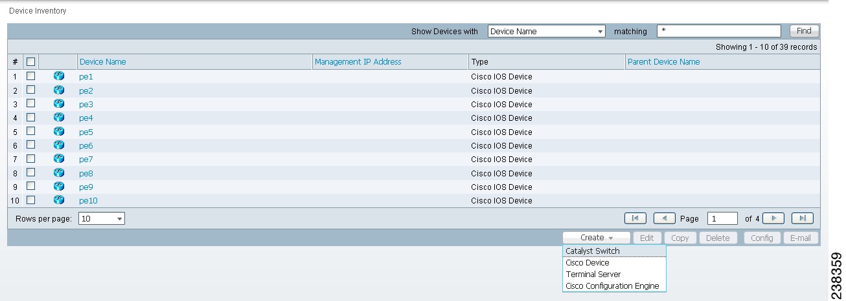Open the pe2 device link
Screen dimensions: 846x301
click(86, 90)
